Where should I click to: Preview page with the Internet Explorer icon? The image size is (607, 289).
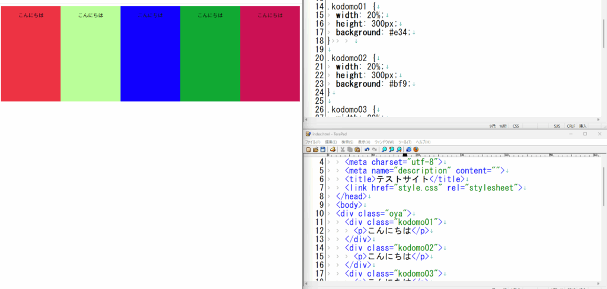[x=408, y=150]
